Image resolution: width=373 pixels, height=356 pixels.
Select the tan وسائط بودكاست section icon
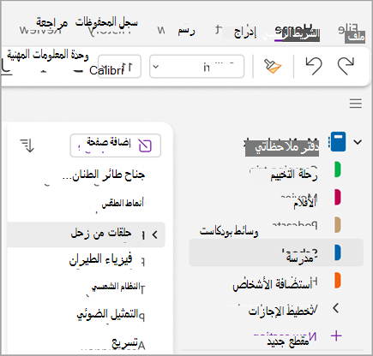[x=338, y=224]
